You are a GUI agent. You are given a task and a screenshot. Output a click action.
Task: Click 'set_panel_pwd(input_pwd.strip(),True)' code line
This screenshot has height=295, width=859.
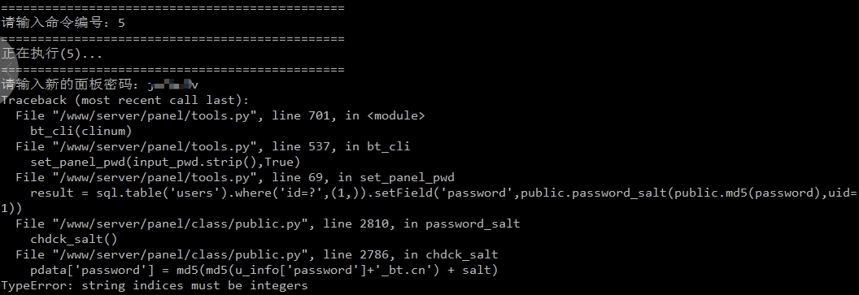tap(165, 162)
